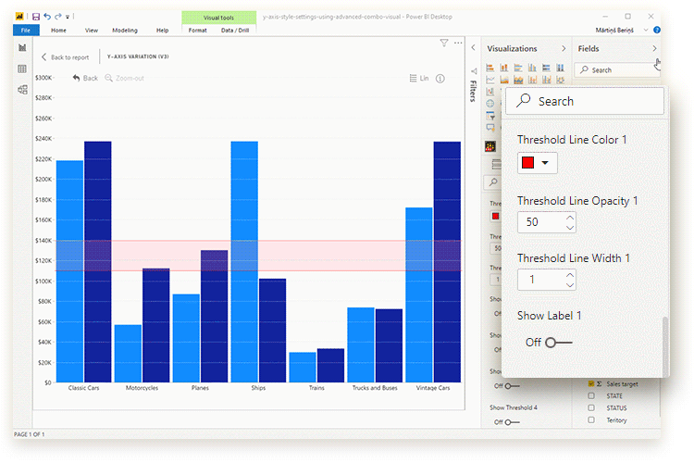Expand the Filters pane chevron
The height and width of the screenshot is (463, 694).
(x=473, y=47)
